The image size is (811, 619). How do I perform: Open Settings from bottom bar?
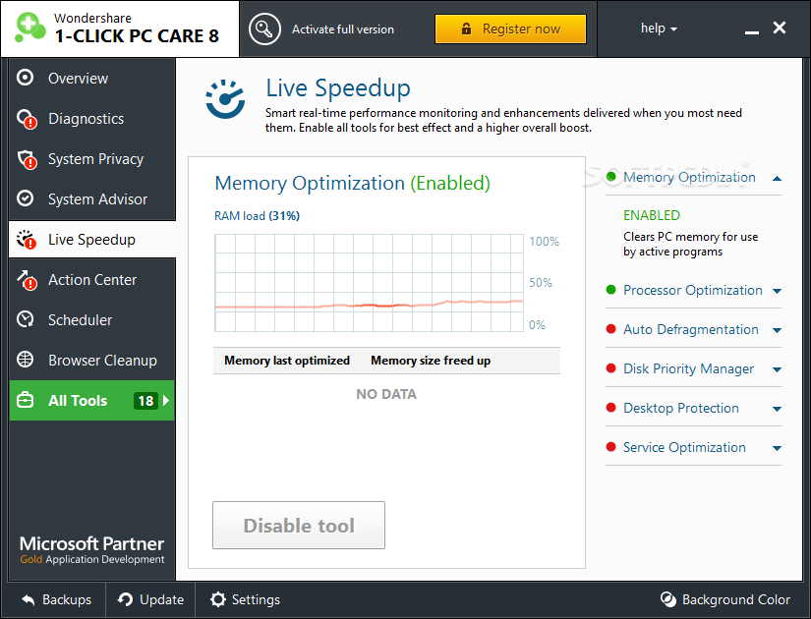[245, 600]
